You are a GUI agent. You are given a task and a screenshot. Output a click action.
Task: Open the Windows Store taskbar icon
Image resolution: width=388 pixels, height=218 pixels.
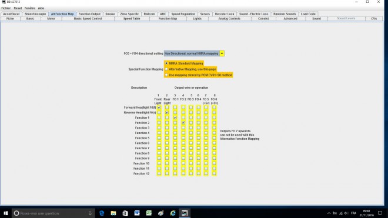125,213
